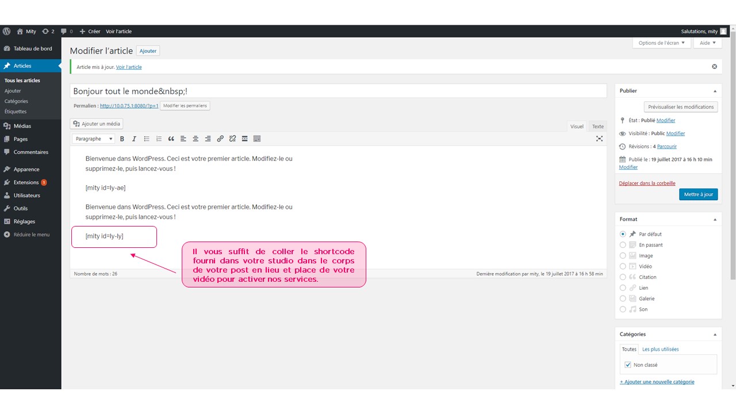Collapse the Catégories box
The width and height of the screenshot is (736, 414).
(x=715, y=334)
